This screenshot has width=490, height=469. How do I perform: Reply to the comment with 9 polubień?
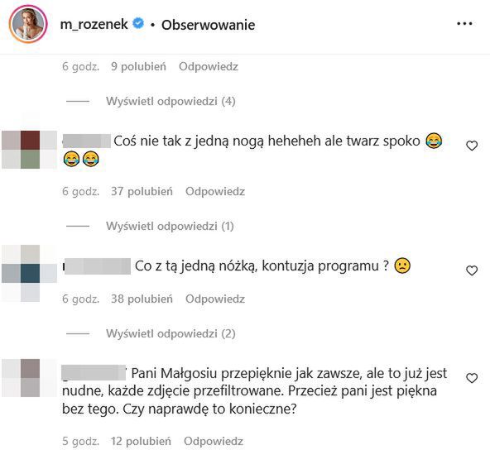pos(209,66)
